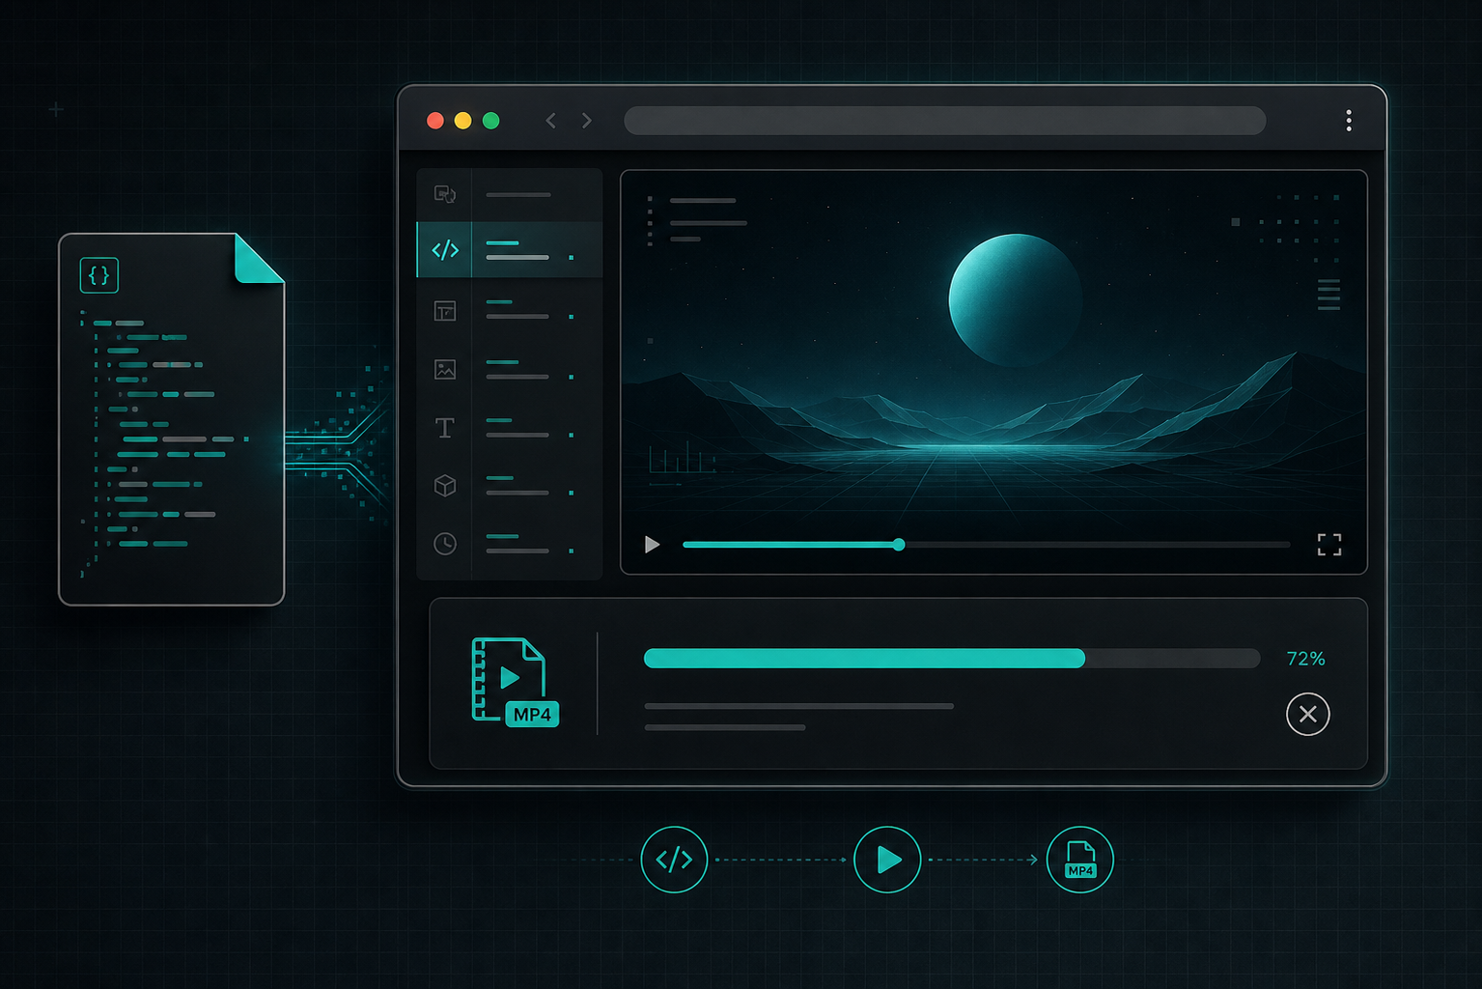Click the browser address bar
This screenshot has height=989, width=1482.
tap(945, 121)
